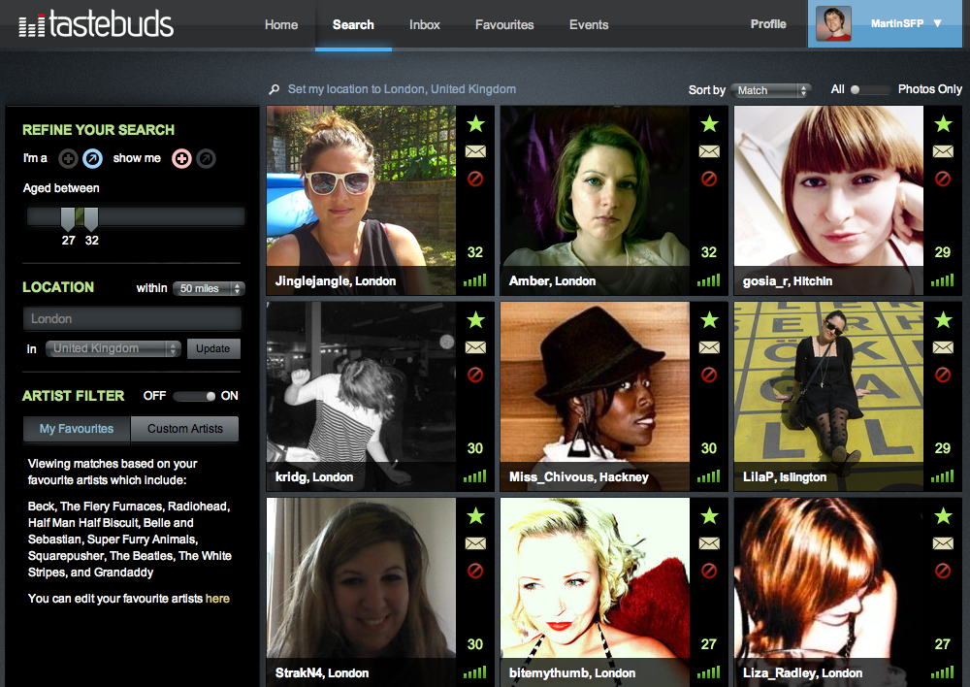Block StrakN4 with the red block icon

[475, 571]
